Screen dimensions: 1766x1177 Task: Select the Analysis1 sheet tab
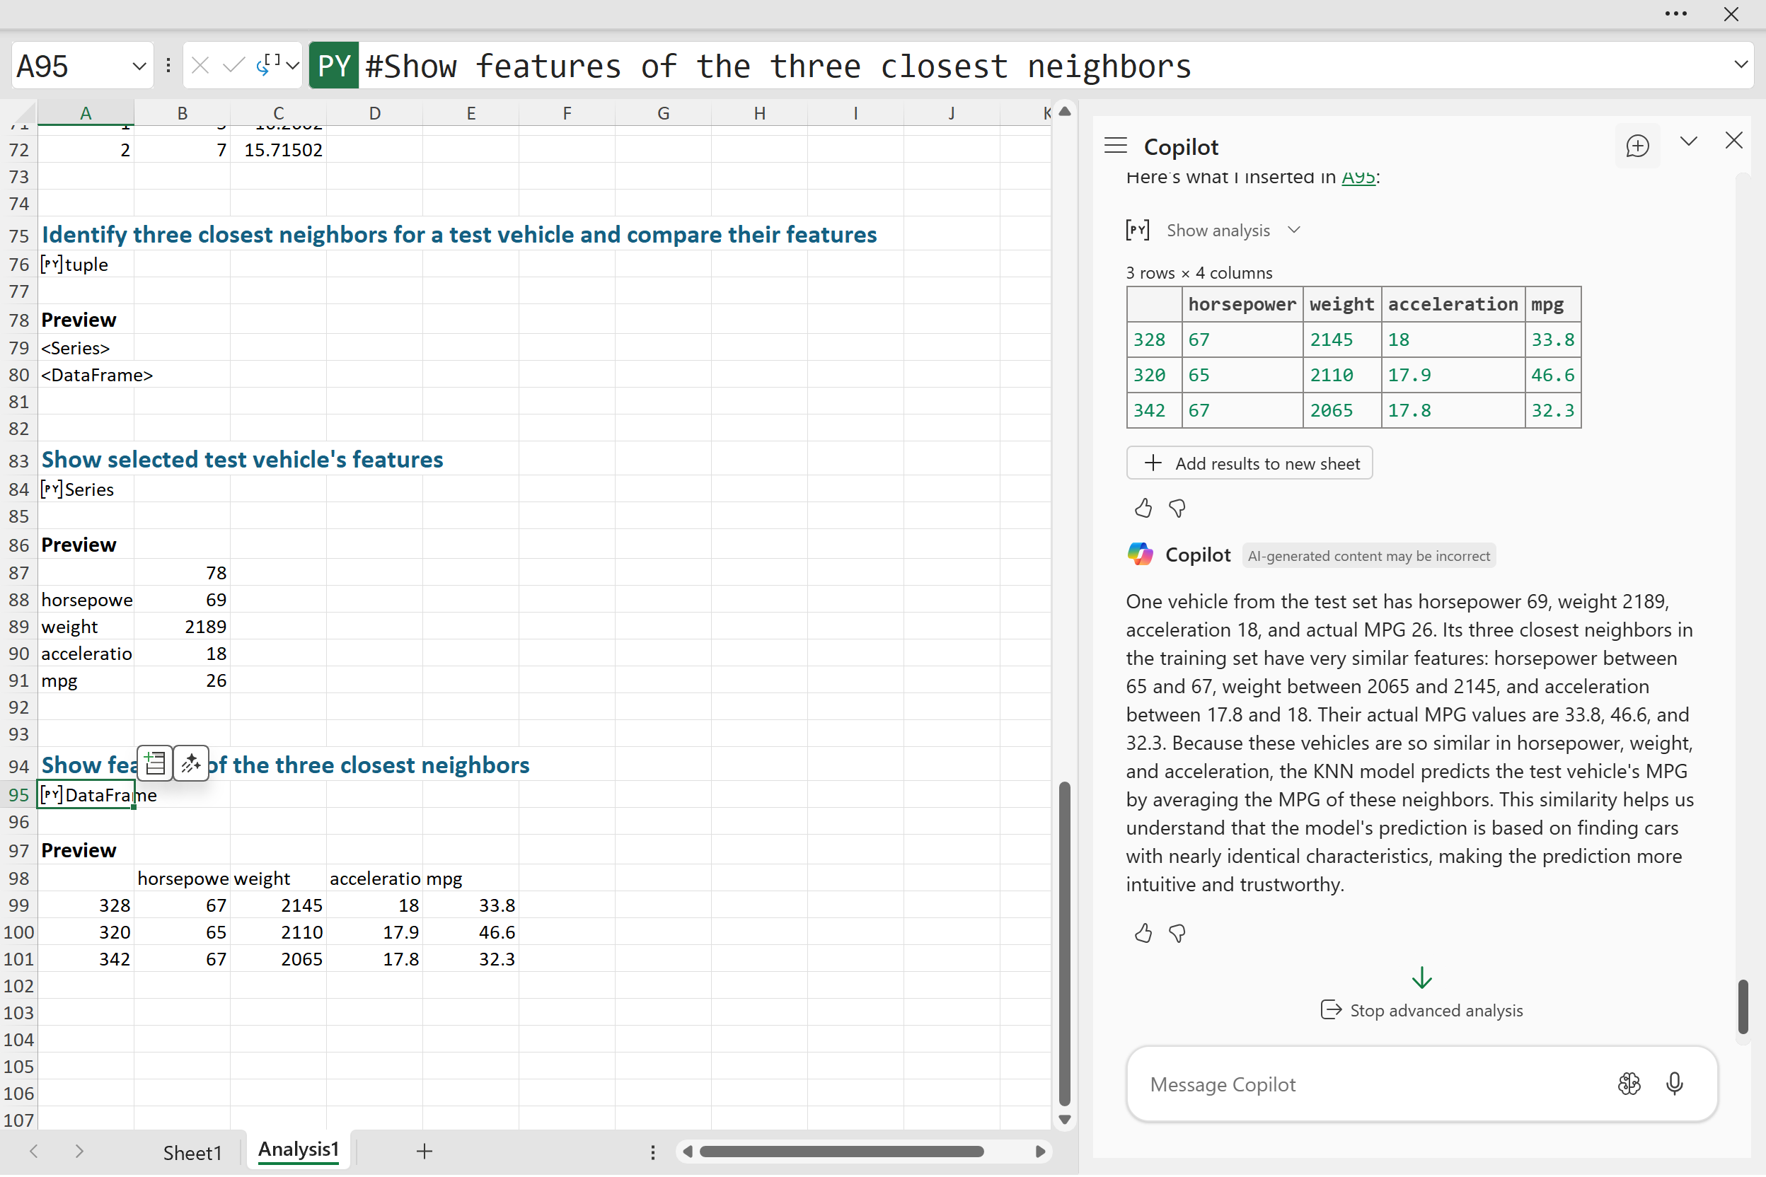click(x=298, y=1149)
